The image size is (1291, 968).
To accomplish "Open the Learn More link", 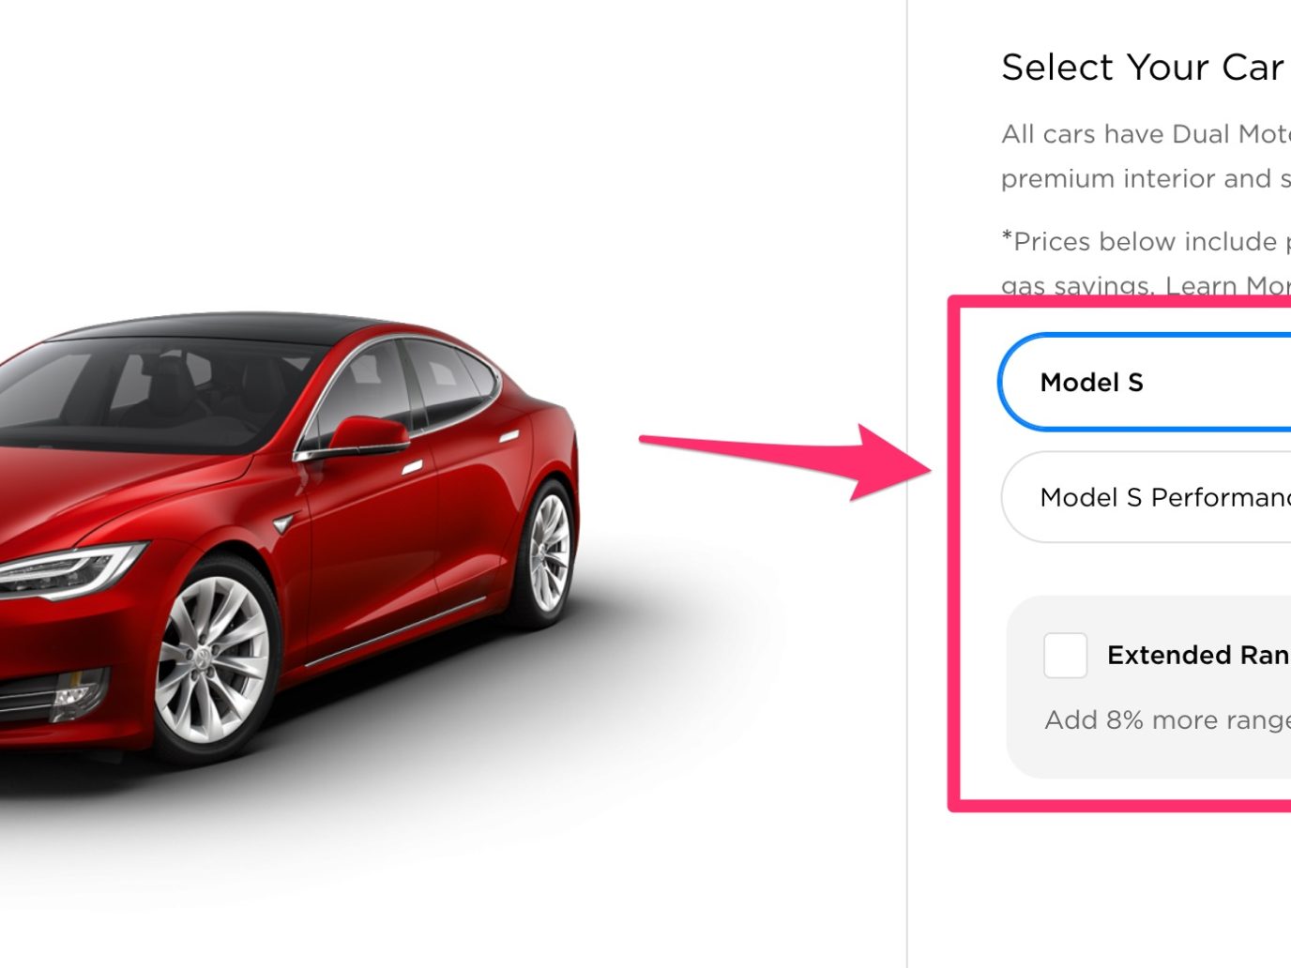I will (x=1227, y=286).
